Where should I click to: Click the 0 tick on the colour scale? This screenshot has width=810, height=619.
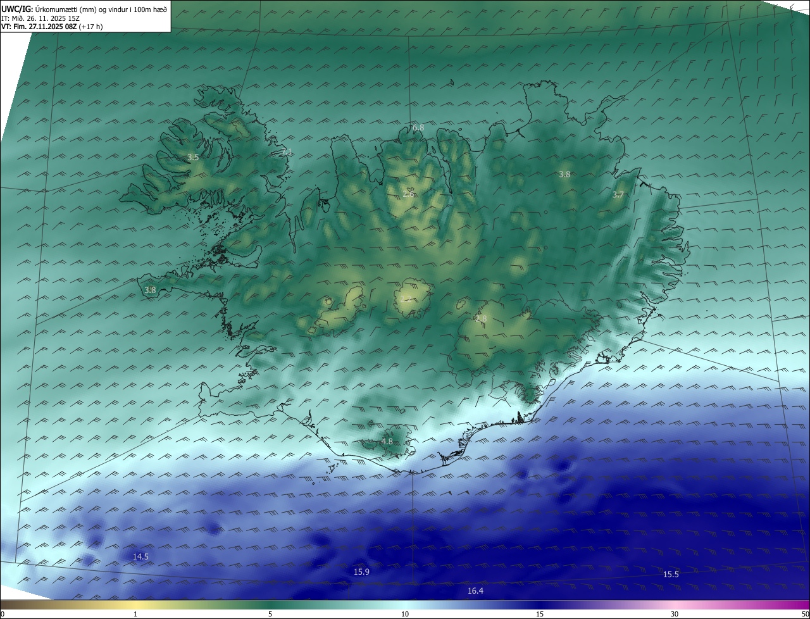pos(3,614)
